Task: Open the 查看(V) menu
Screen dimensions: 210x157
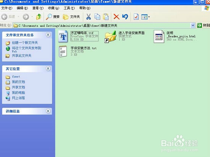Action: pos(38,8)
